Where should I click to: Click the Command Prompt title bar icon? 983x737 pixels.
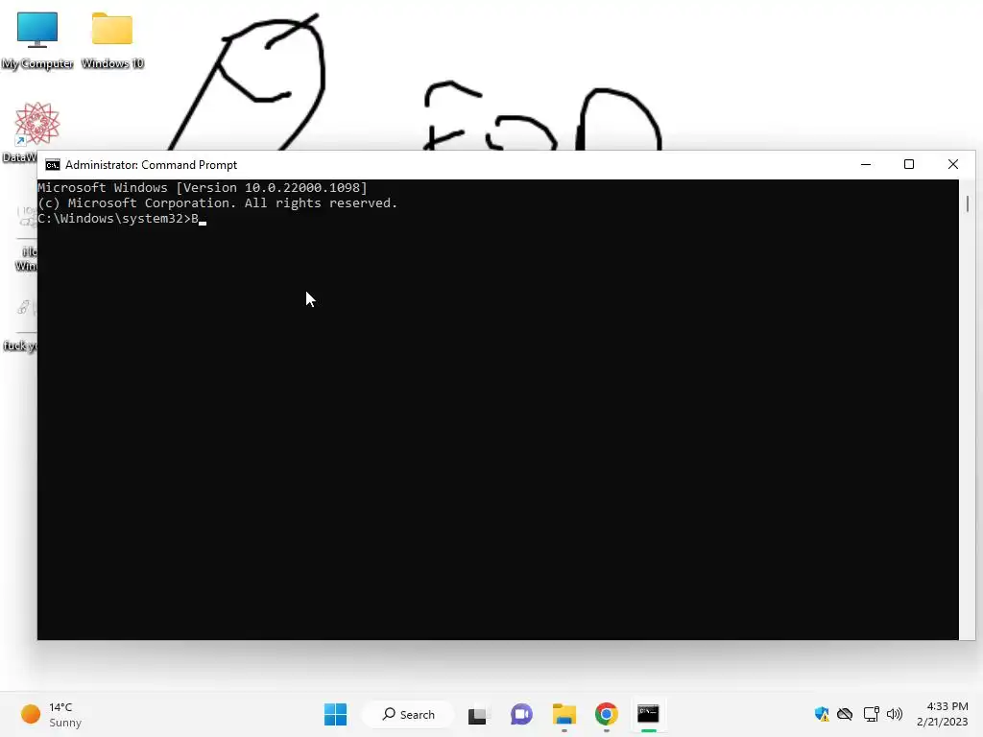[x=53, y=165]
